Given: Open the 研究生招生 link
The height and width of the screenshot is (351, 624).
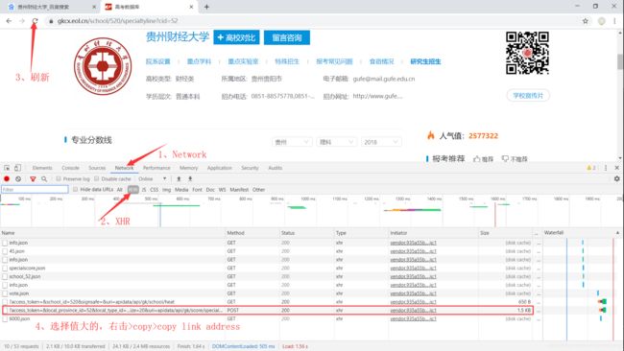Looking at the screenshot, I should [x=425, y=61].
